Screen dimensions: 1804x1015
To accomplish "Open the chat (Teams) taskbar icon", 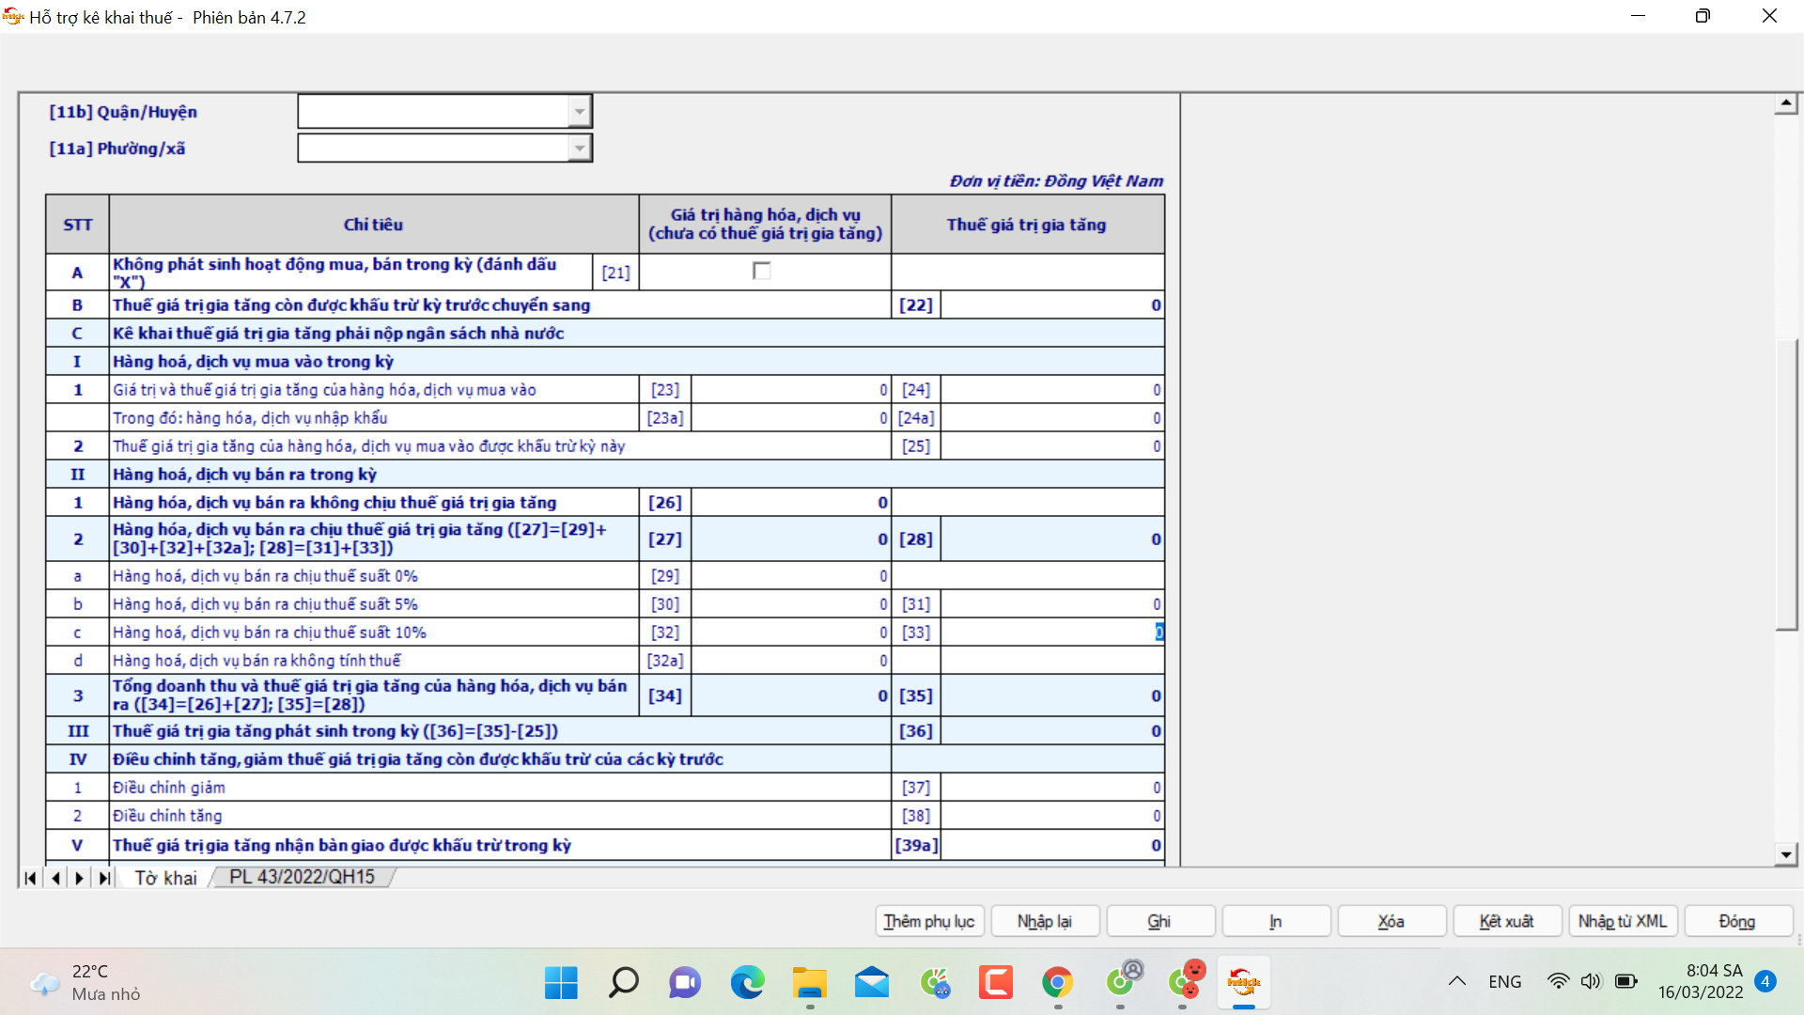I will click(685, 983).
